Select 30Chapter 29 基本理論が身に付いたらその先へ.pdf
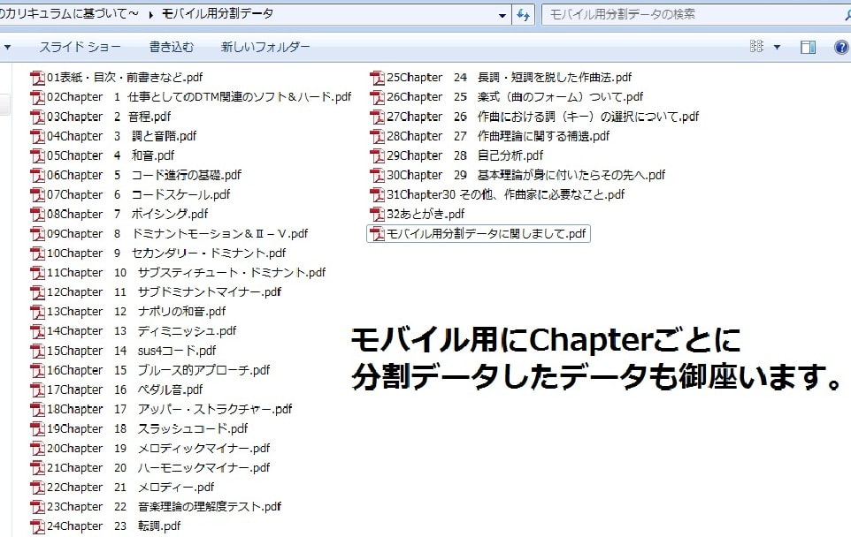Screen dimensions: 851x537 pos(517,176)
